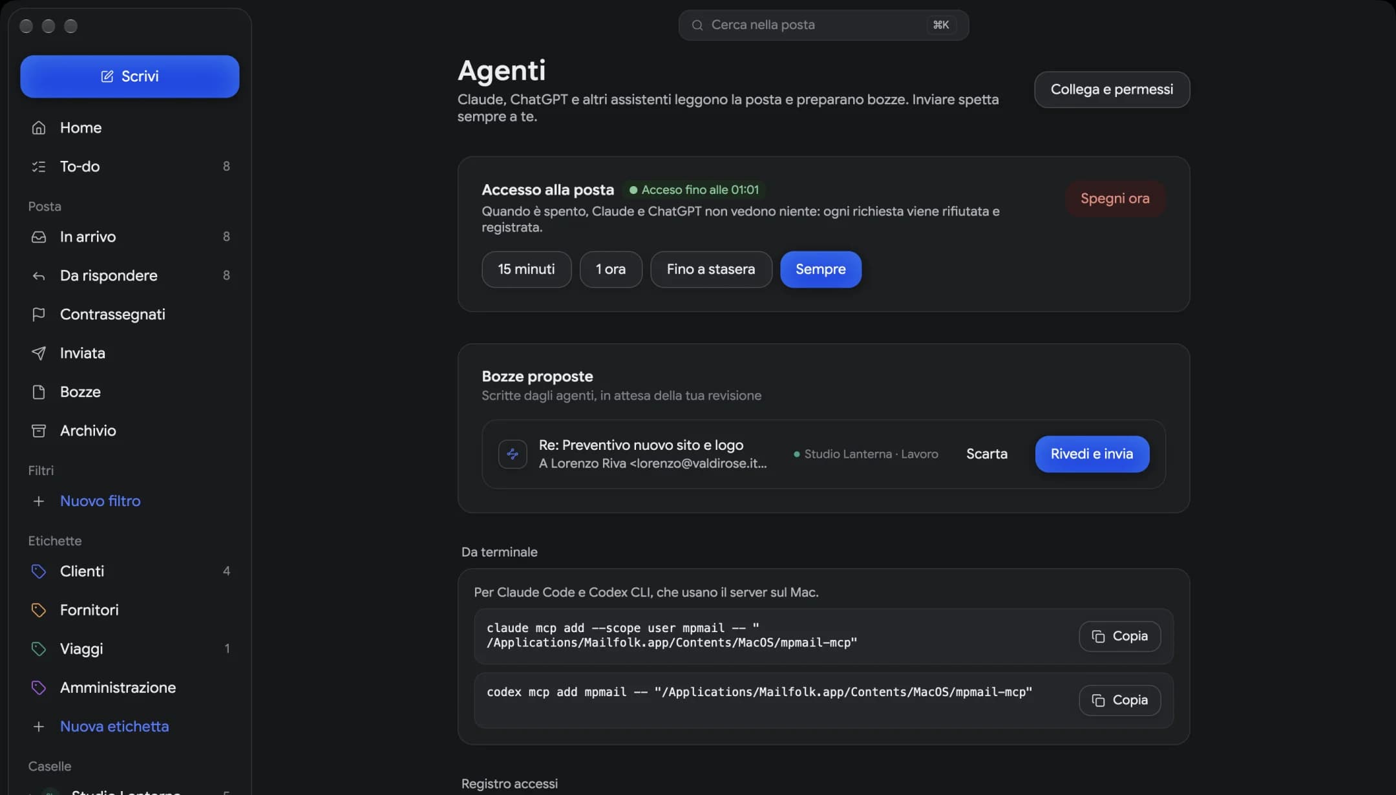Click the Studio Lanterna · Lavoro account label
This screenshot has height=795, width=1396.
866,454
